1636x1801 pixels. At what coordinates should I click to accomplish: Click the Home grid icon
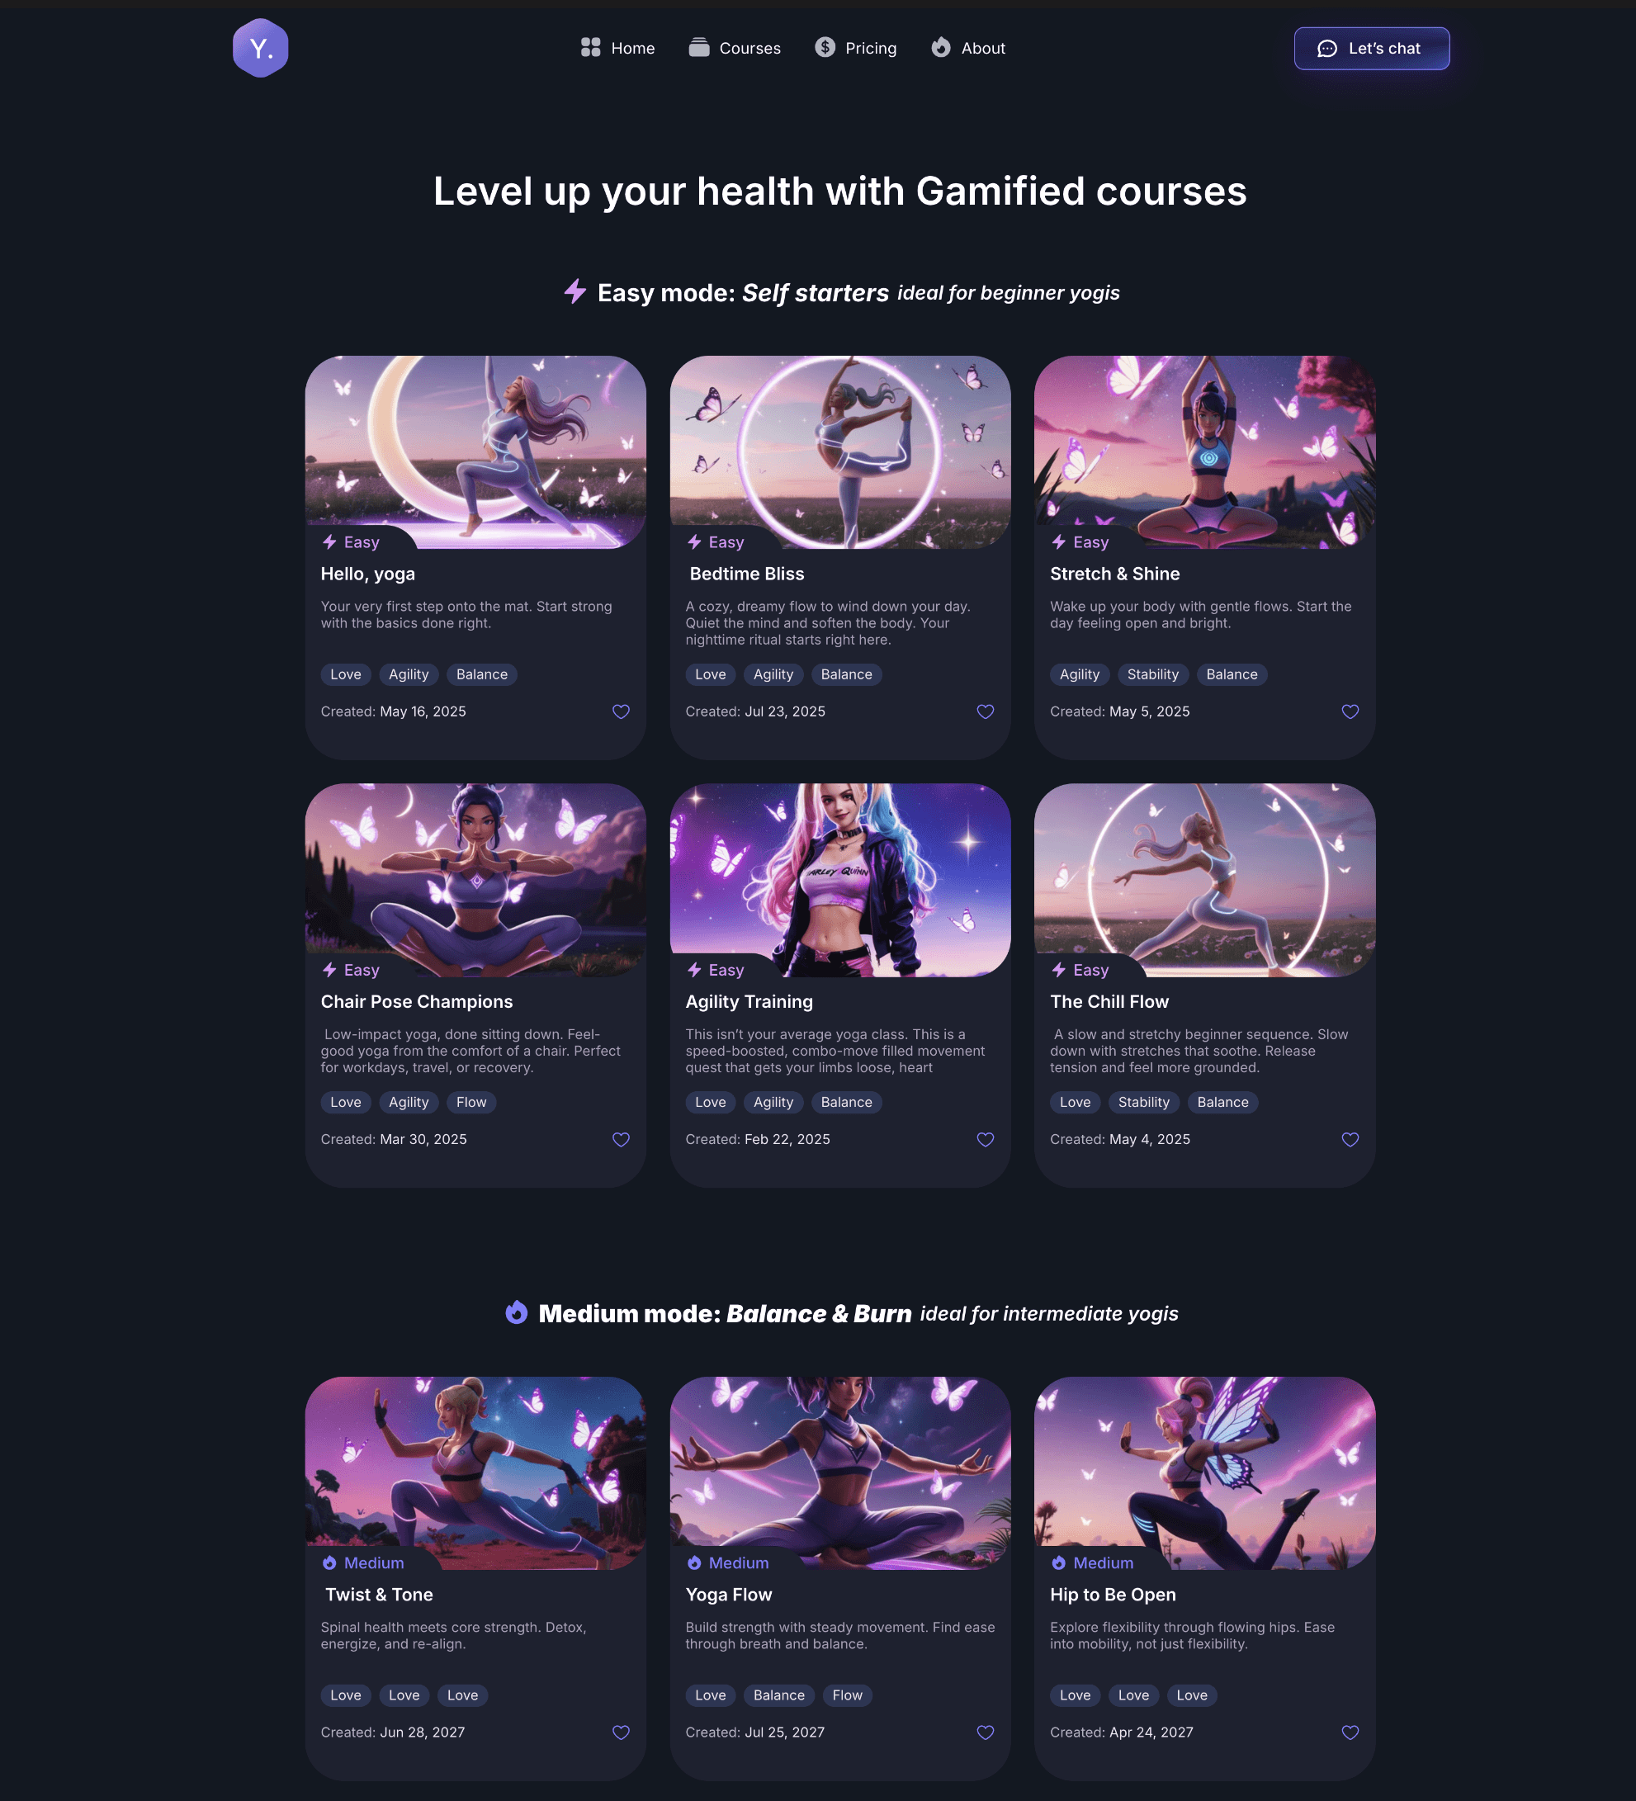(591, 47)
